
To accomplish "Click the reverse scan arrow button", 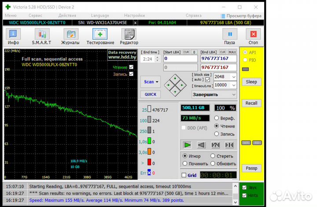I will coord(201,145).
